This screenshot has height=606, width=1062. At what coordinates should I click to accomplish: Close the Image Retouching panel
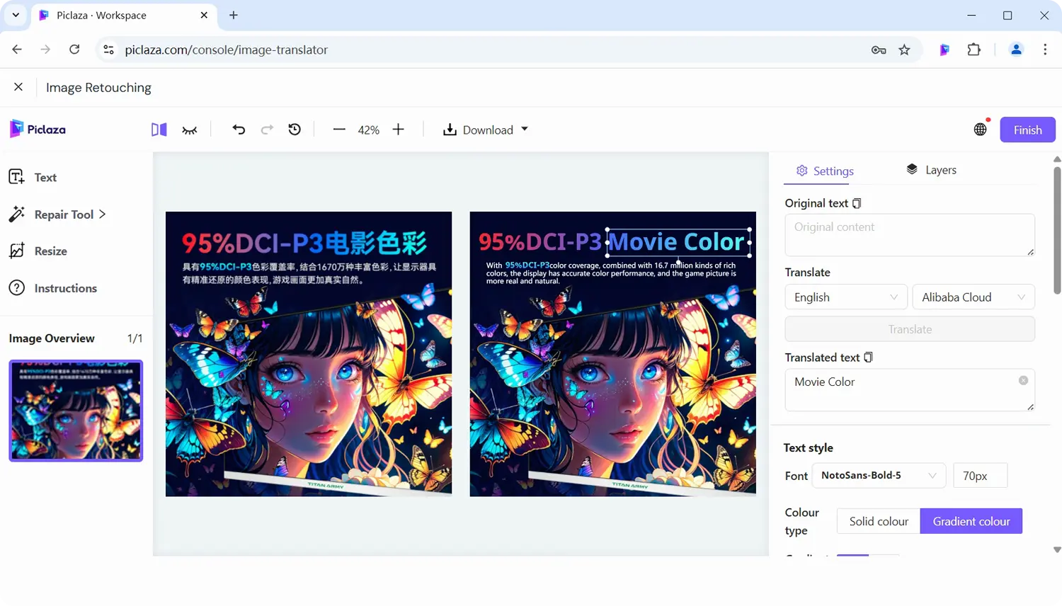(18, 87)
